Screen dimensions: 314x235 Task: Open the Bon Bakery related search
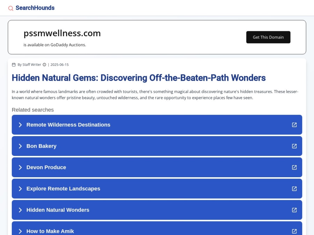click(x=157, y=146)
